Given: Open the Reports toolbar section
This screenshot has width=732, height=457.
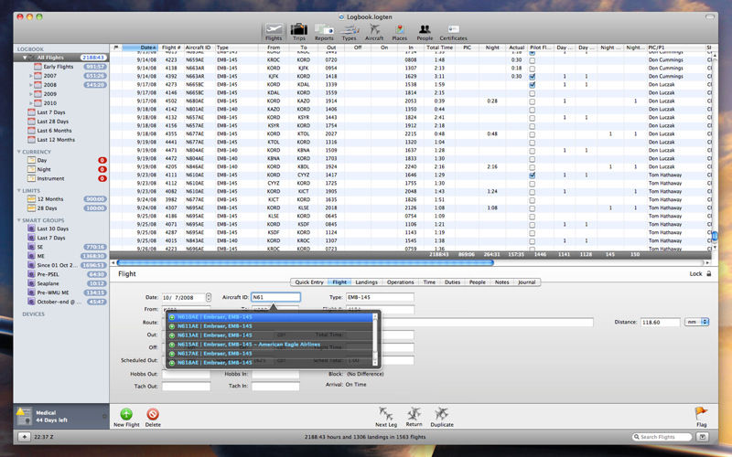Looking at the screenshot, I should click(x=324, y=32).
